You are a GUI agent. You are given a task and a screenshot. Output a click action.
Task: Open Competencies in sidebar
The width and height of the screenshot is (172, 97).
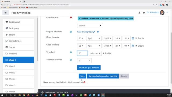[x=19, y=41]
